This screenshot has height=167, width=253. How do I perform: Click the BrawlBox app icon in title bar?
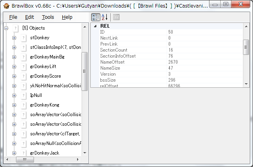coord(6,6)
